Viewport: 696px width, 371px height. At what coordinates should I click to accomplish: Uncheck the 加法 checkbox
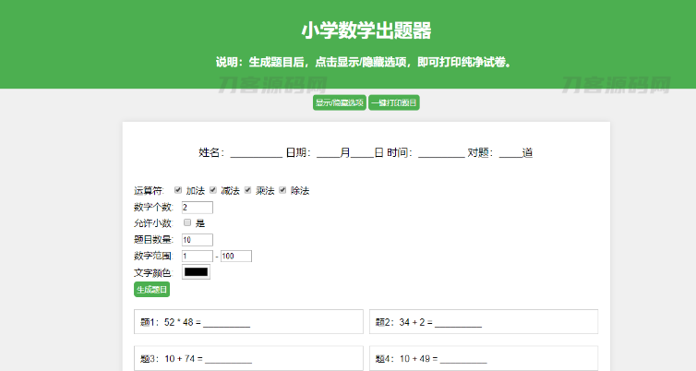click(x=178, y=190)
